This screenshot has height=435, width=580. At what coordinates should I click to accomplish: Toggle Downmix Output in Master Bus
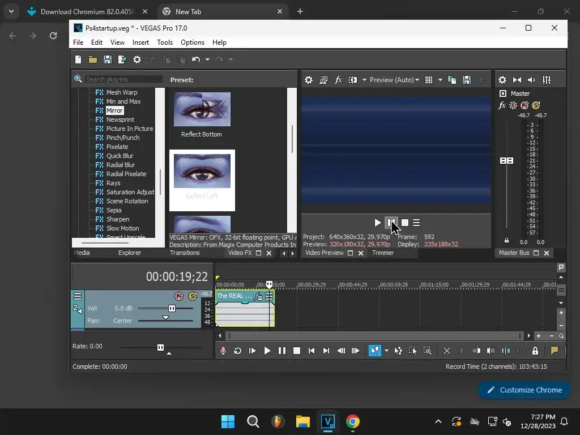pos(517,80)
